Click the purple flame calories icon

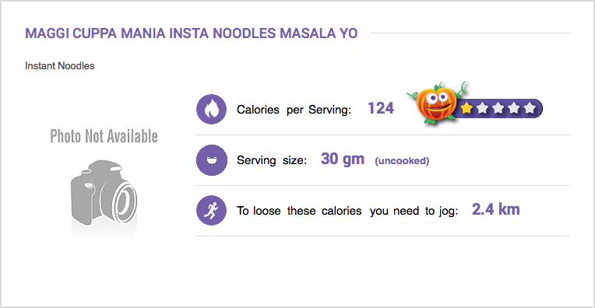(211, 110)
